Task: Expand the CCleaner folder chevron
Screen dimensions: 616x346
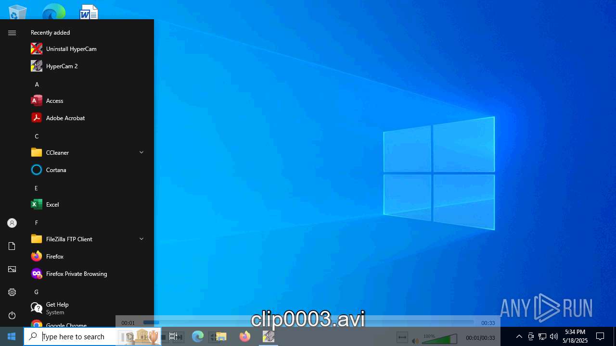Action: click(x=141, y=152)
